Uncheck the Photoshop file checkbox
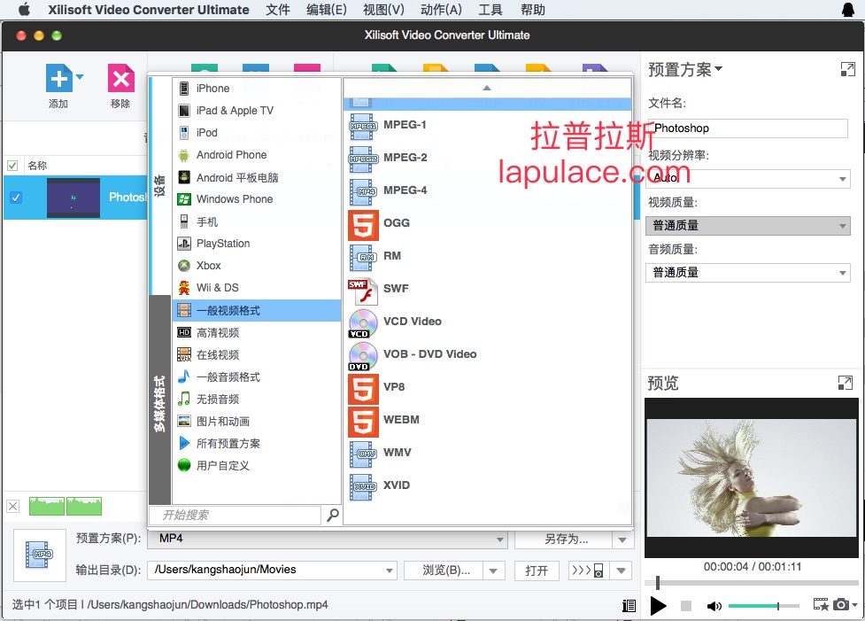The height and width of the screenshot is (621, 865). (x=15, y=198)
